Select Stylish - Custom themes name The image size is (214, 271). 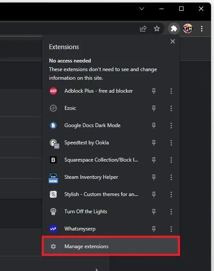pyautogui.click(x=101, y=194)
